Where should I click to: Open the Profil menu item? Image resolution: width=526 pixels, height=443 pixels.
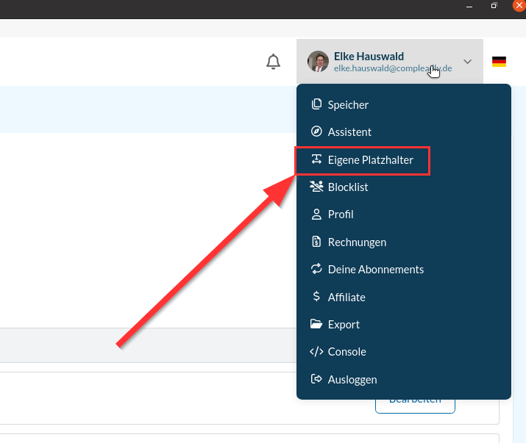[341, 215]
